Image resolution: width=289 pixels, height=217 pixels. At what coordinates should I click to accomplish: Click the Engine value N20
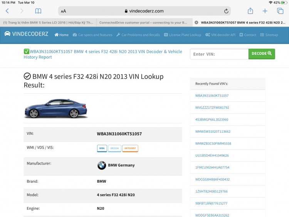point(101,209)
